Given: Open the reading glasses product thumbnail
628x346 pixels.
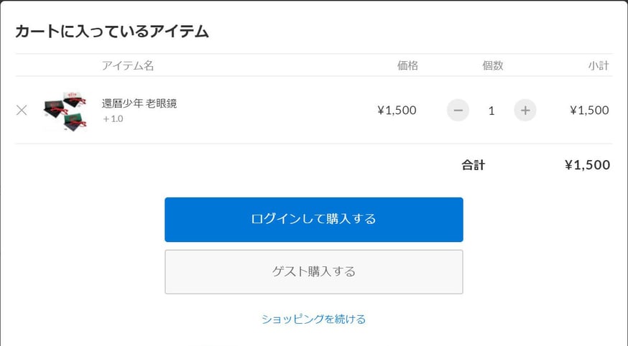Looking at the screenshot, I should click(x=65, y=111).
